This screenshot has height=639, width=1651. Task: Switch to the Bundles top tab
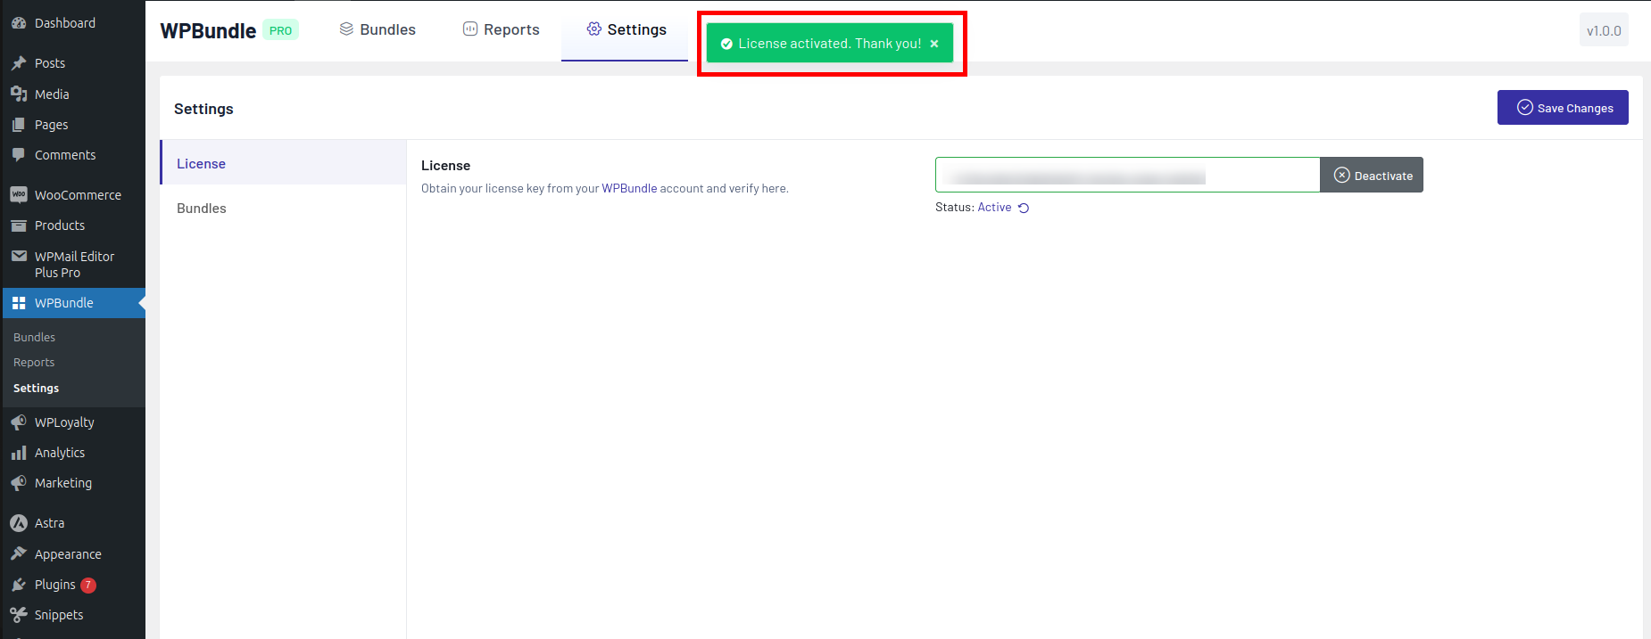tap(377, 29)
